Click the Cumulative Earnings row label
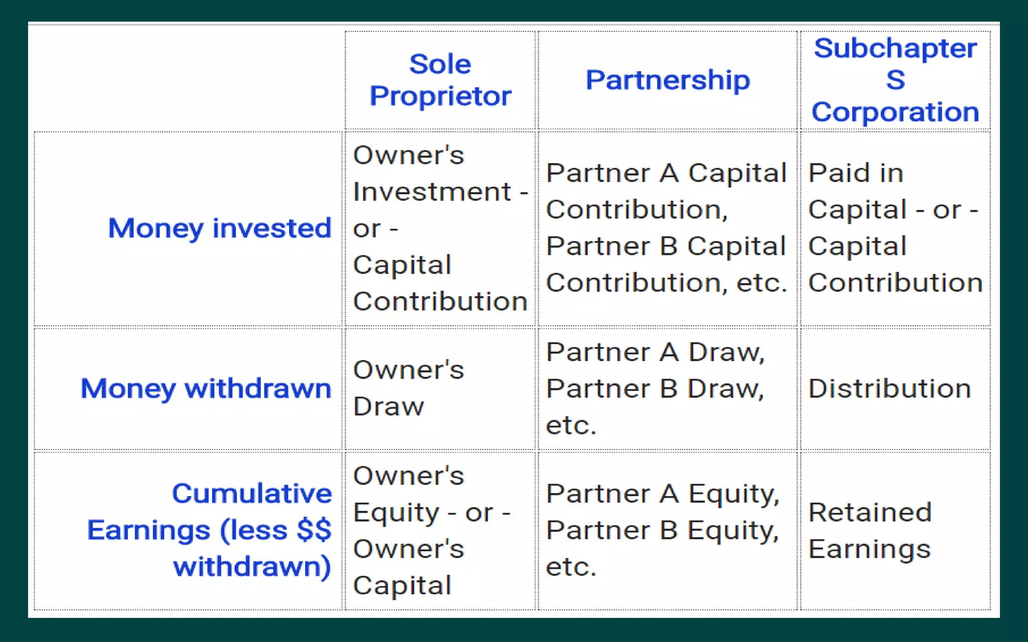The height and width of the screenshot is (642, 1028). (x=209, y=530)
